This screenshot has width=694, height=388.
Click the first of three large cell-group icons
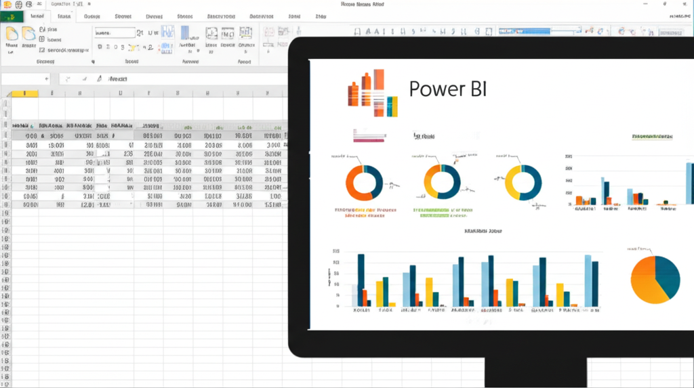[x=211, y=34]
